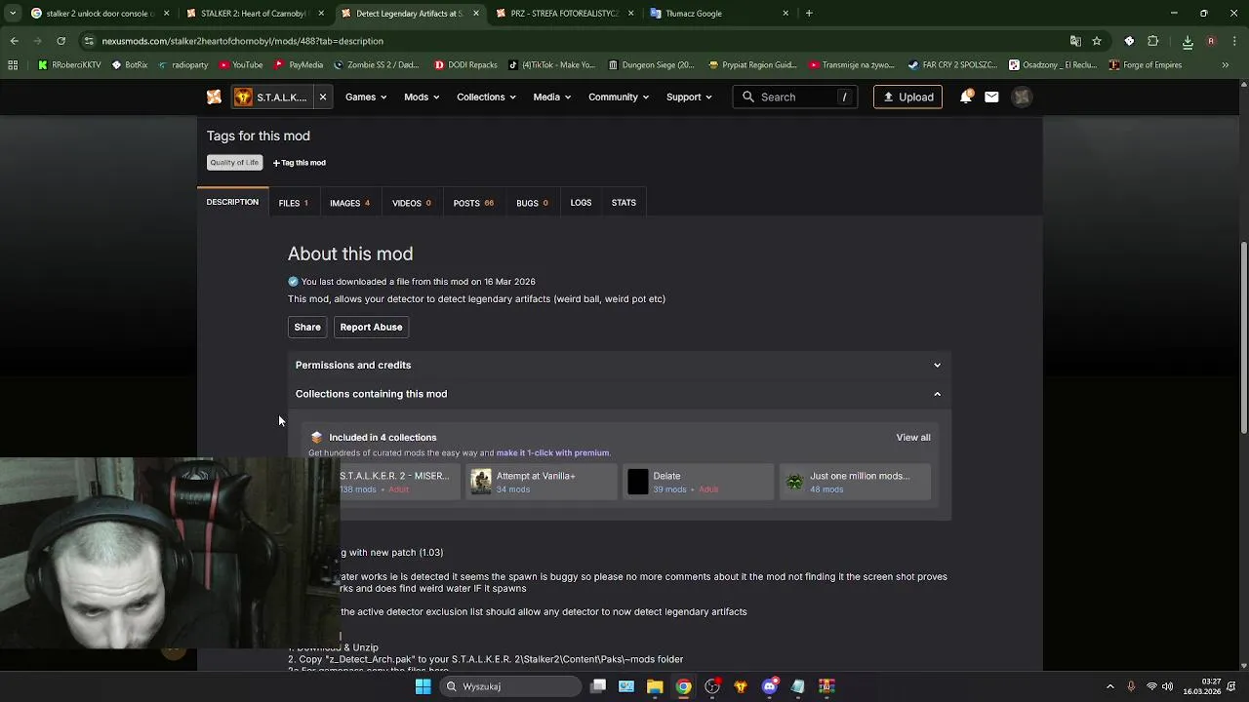The height and width of the screenshot is (702, 1249).
Task: Expand the Support dropdown menu
Action: [689, 97]
